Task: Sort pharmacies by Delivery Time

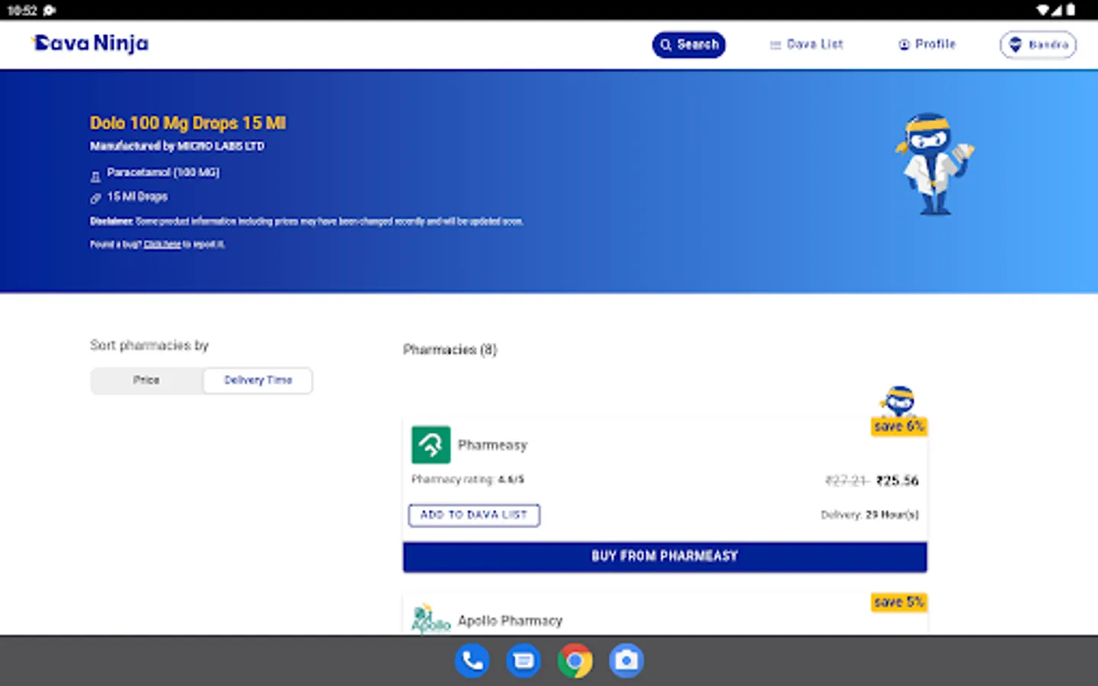Action: click(258, 380)
